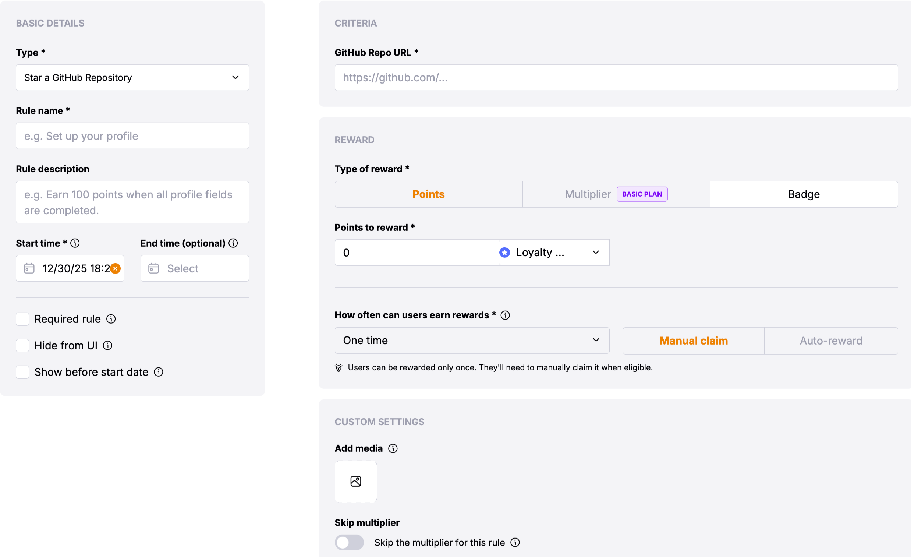The height and width of the screenshot is (557, 911).
Task: Open the Loyalty points currency dropdown
Action: pyautogui.click(x=553, y=252)
